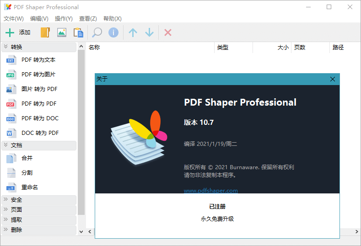Move item up with arrow icon

[133, 32]
